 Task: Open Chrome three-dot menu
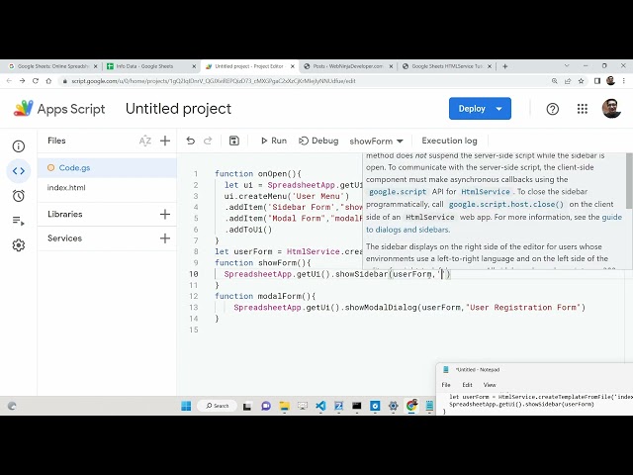coord(624,81)
